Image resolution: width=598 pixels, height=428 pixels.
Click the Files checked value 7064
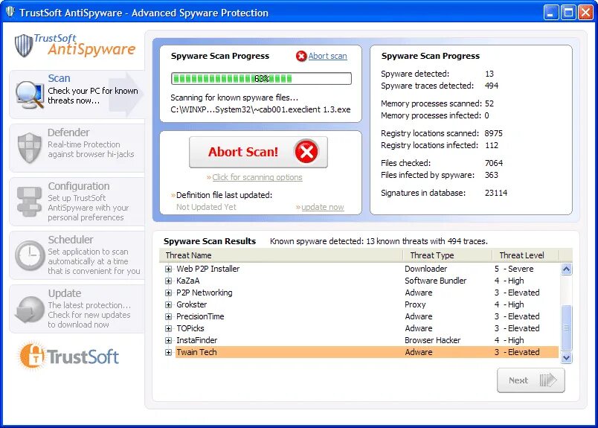pos(494,163)
